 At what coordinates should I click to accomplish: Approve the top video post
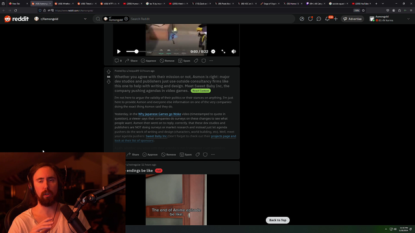pos(148,61)
